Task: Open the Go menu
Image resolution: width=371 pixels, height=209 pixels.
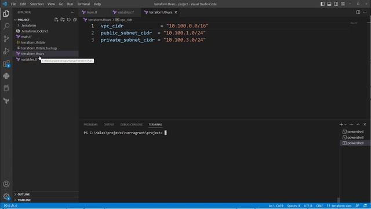Action: coord(61,4)
